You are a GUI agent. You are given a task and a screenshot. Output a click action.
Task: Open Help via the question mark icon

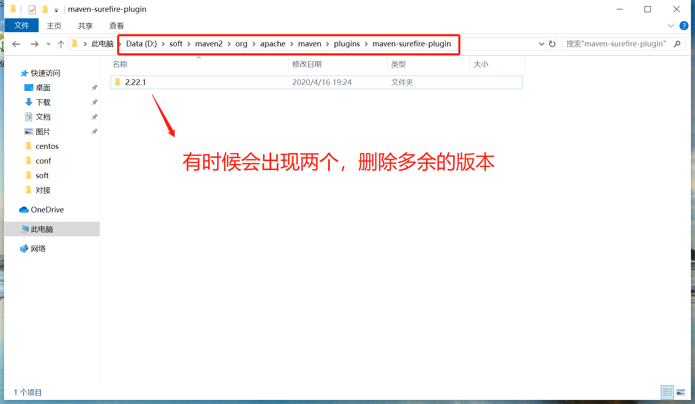(684, 25)
